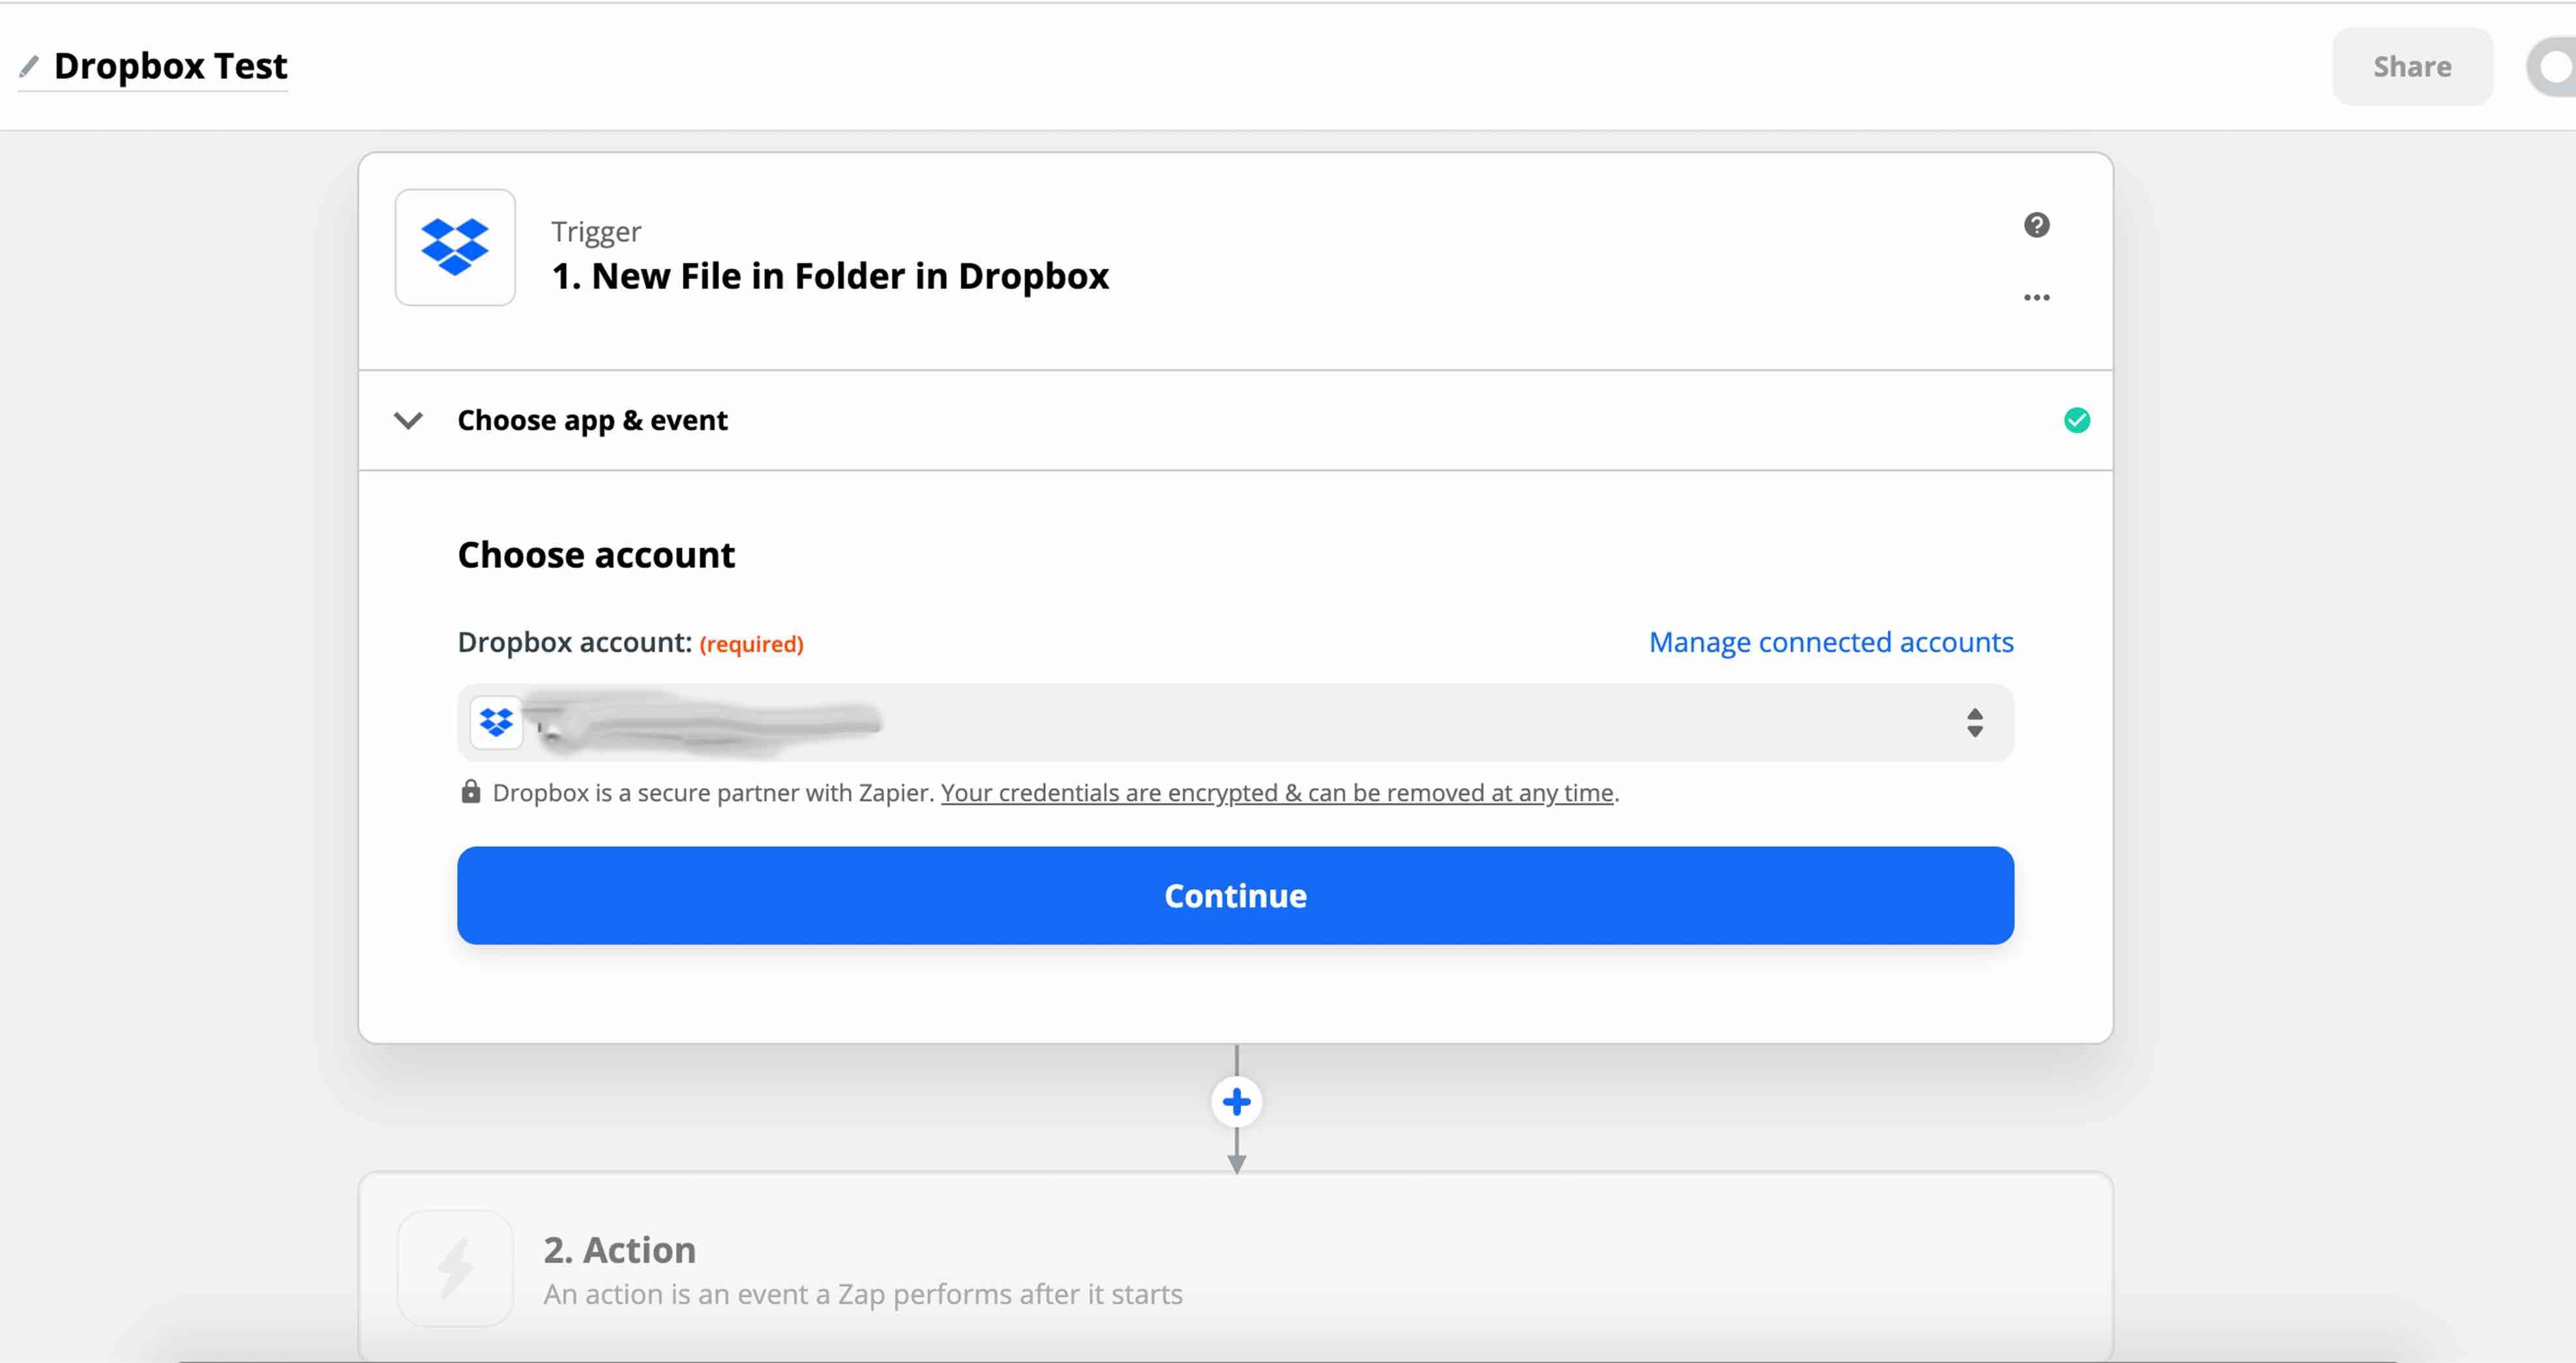Image resolution: width=2576 pixels, height=1363 pixels.
Task: Click the Choose account heading
Action: tap(596, 555)
